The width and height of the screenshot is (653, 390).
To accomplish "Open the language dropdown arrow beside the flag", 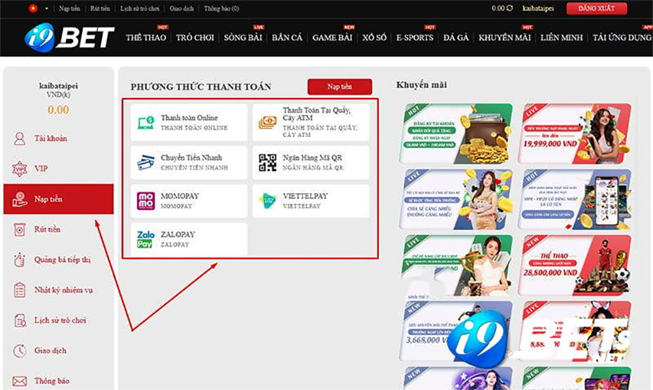I will click(46, 8).
